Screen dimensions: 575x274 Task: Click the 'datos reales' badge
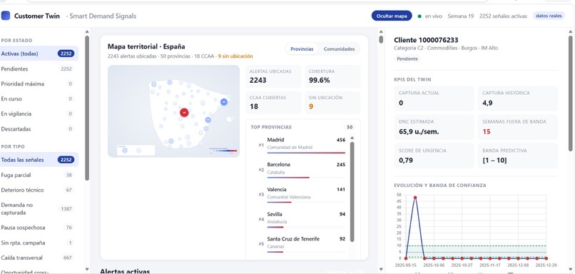point(549,16)
